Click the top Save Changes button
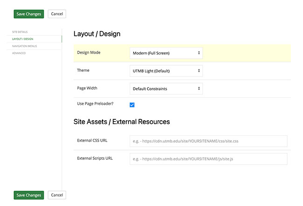 click(29, 14)
